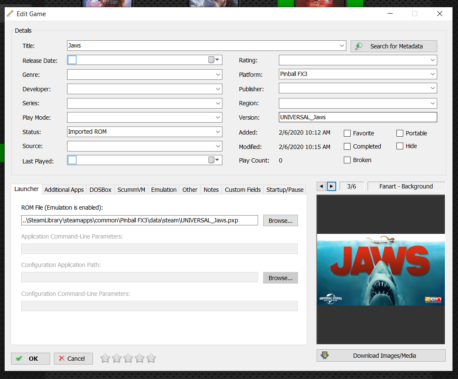Click the Jaws fanart background image
Viewport: 458px width, 379px height.
tap(380, 270)
